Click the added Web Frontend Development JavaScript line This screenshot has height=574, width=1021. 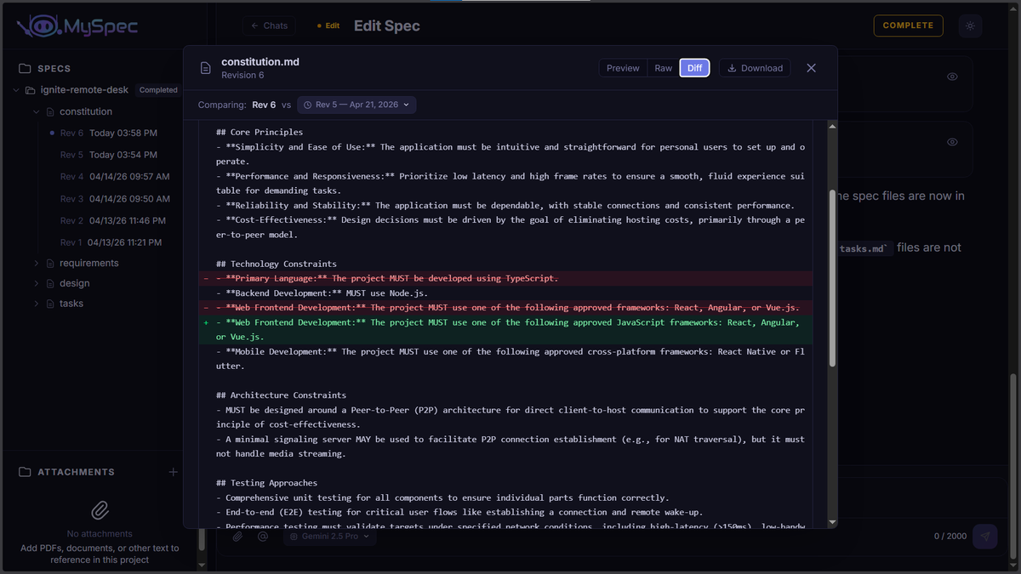pyautogui.click(x=505, y=330)
